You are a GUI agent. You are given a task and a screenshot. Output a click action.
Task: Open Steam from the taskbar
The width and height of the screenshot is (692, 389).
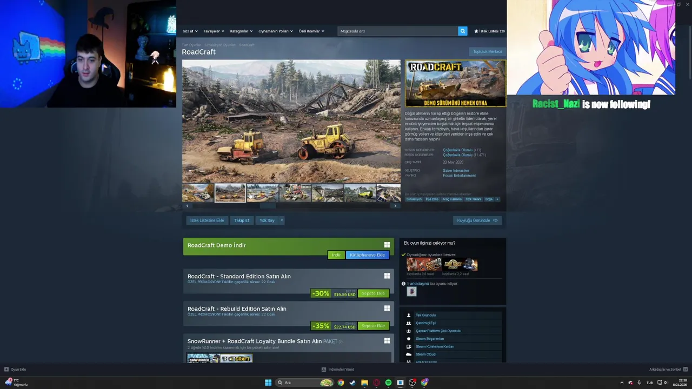[x=352, y=383]
